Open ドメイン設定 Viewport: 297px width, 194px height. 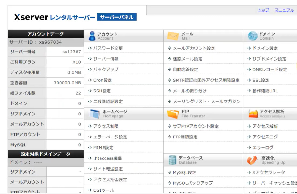(265, 48)
